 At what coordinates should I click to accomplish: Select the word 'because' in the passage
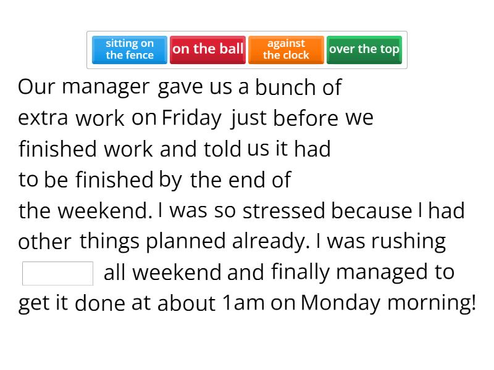371,211
